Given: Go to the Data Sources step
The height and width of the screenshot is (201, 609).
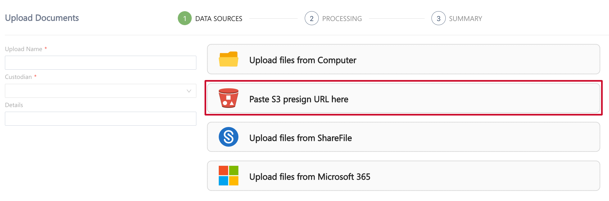Looking at the screenshot, I should pos(219,19).
